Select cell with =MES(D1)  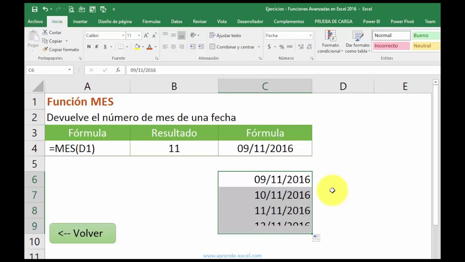87,148
